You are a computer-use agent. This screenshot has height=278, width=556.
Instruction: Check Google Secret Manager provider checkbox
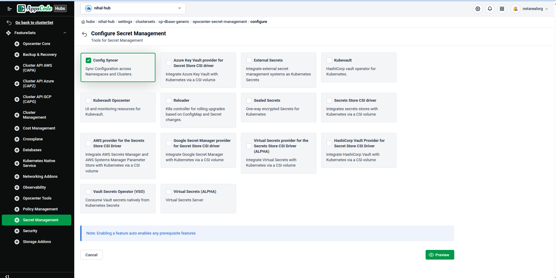[x=169, y=143]
